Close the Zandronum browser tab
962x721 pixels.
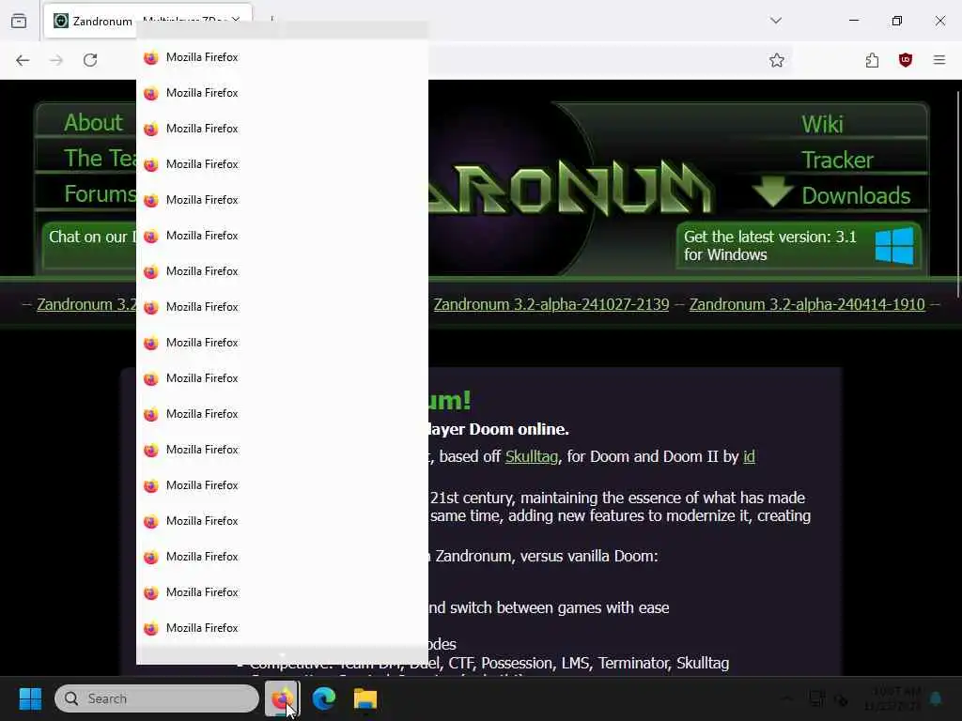point(236,21)
